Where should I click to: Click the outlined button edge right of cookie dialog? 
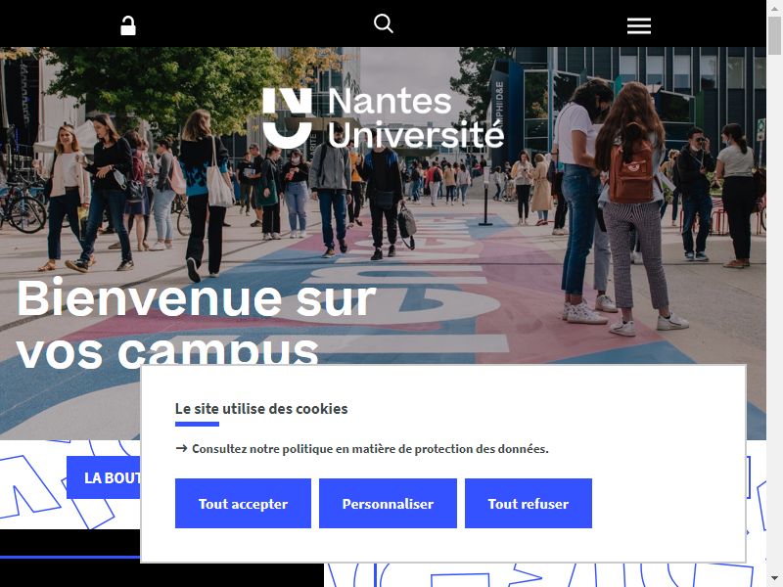click(x=749, y=477)
